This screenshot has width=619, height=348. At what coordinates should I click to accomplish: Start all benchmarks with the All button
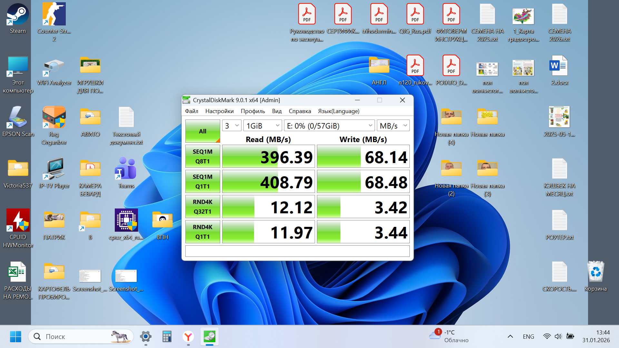[202, 131]
